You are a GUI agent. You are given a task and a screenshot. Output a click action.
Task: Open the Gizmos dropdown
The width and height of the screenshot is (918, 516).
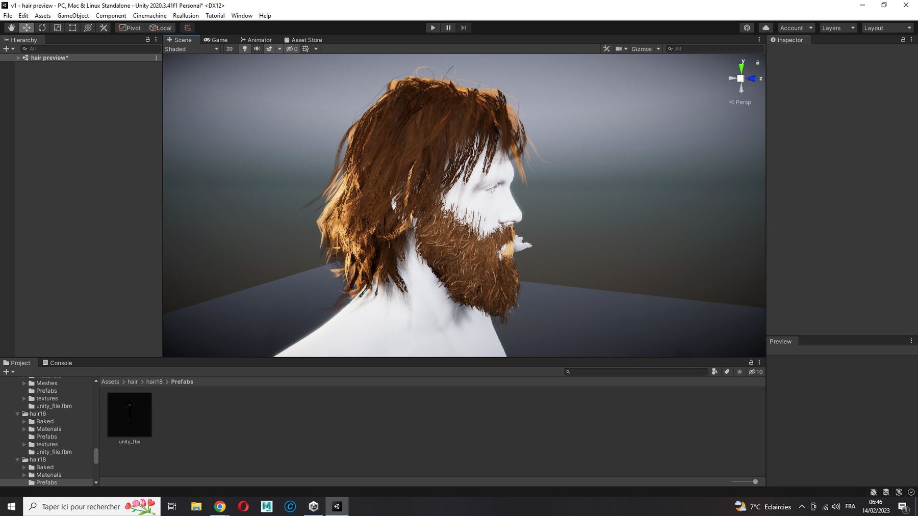tap(646, 49)
